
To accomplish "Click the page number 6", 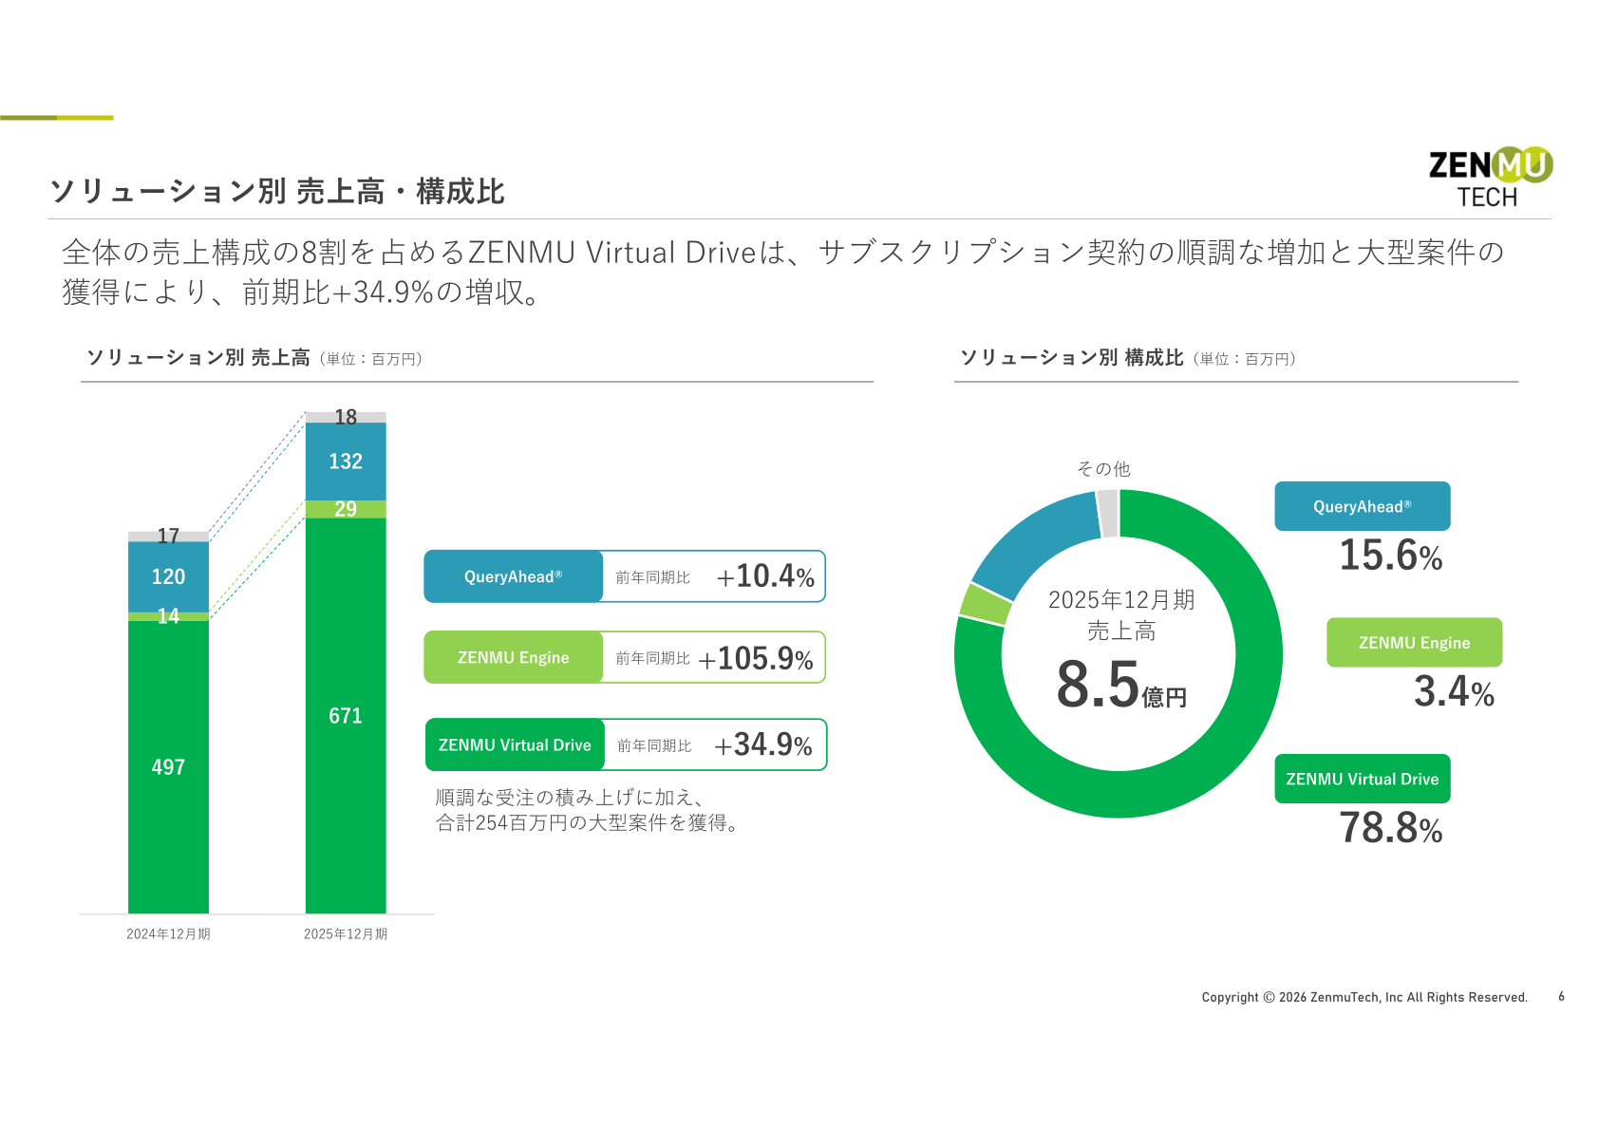I will 1561,996.
